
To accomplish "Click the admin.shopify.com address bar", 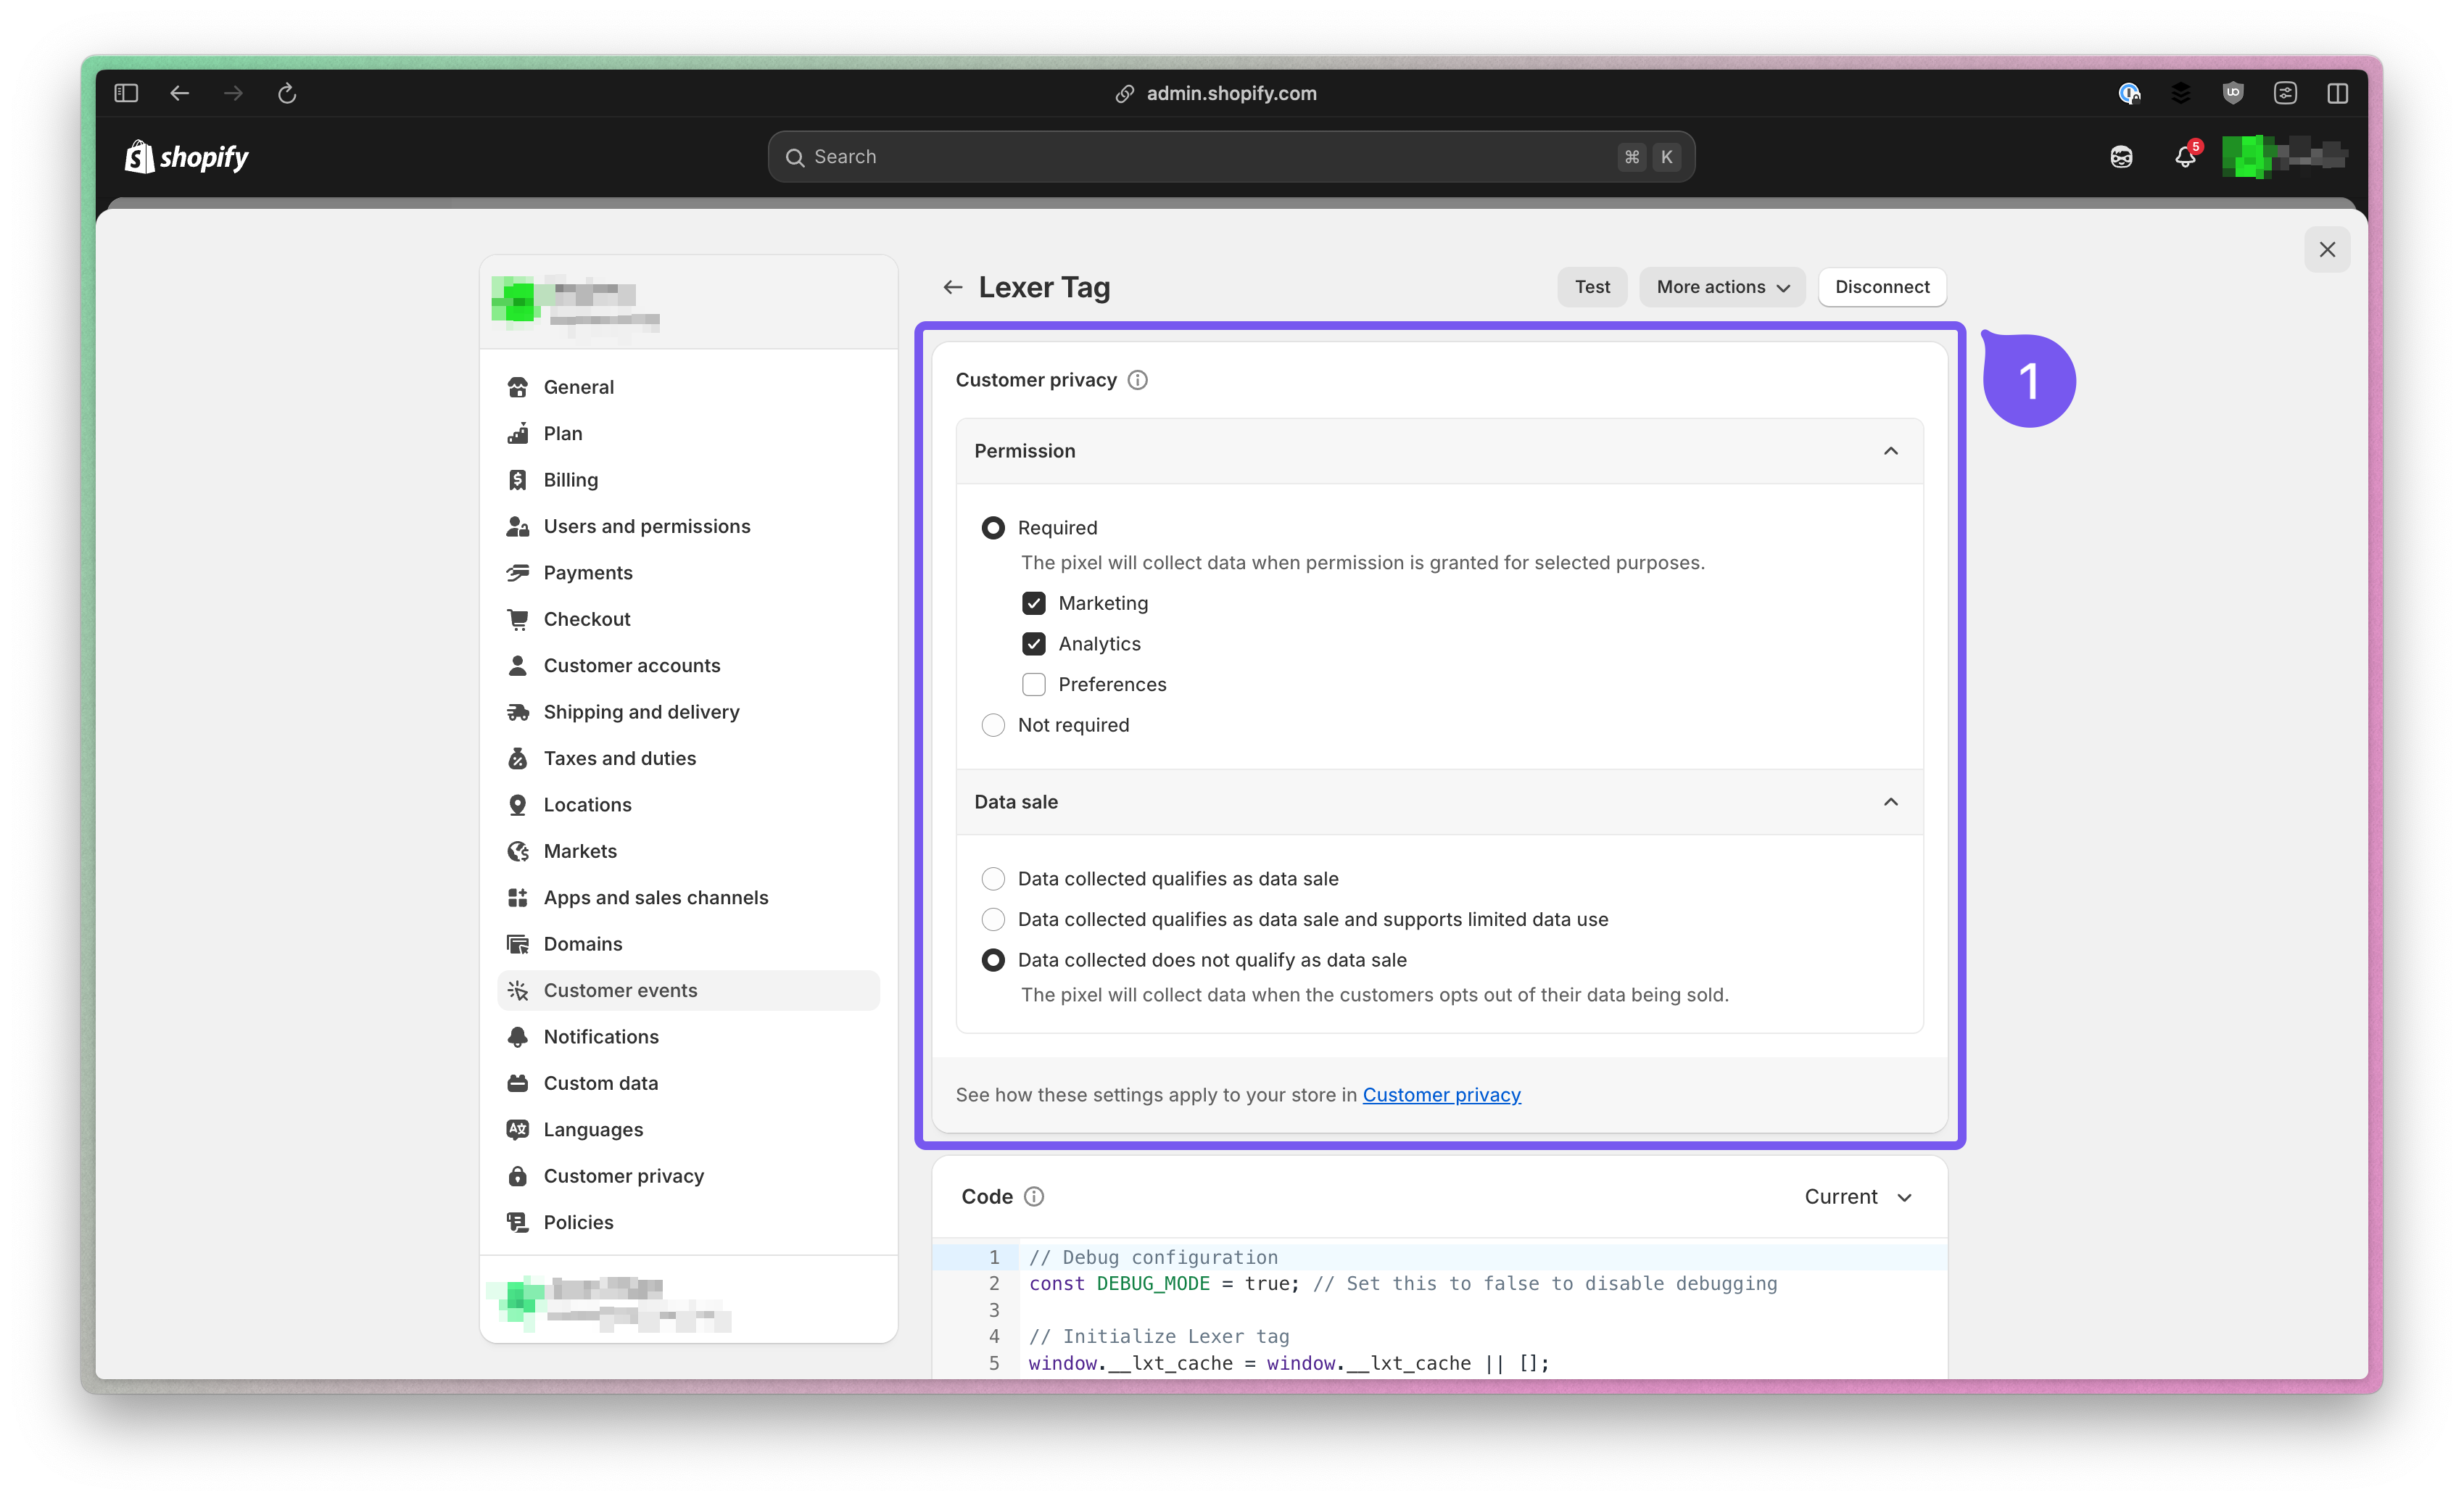I will (1216, 93).
